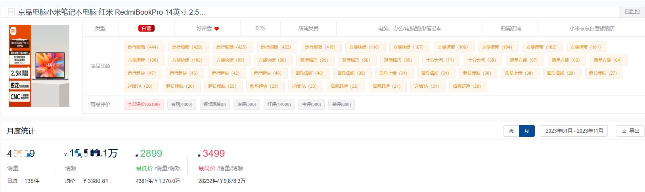Click the 散热超快 (23) impression tag
The width and height of the screenshot is (645, 192).
coord(264,86)
